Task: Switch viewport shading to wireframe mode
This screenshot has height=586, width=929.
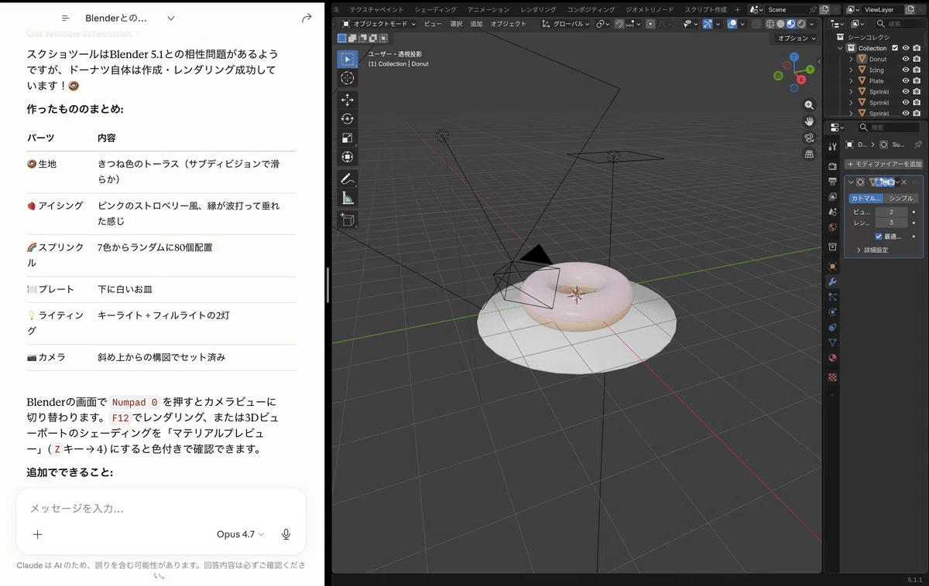Action: (x=771, y=24)
